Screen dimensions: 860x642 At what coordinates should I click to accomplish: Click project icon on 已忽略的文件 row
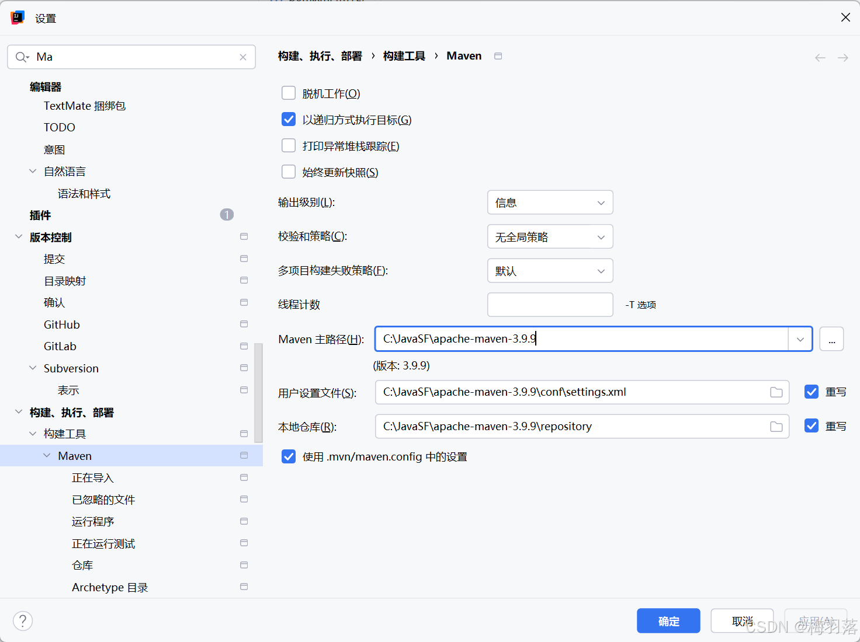point(244,499)
